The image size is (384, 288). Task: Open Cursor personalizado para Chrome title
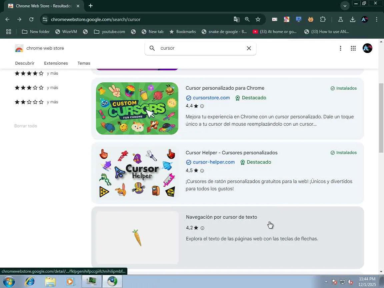coord(225,88)
